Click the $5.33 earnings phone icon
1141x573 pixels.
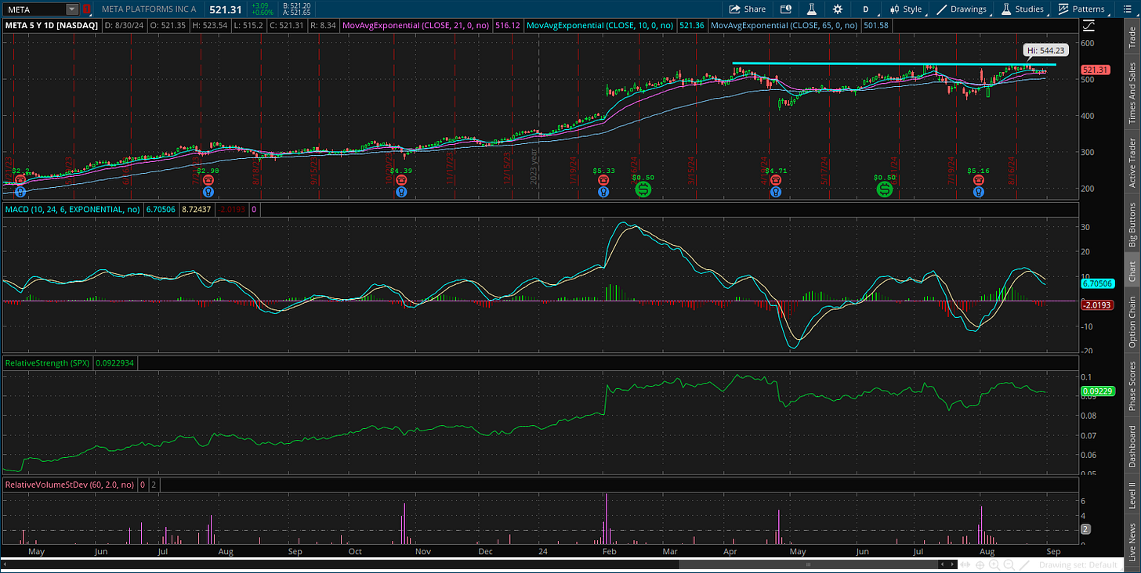[x=603, y=180]
